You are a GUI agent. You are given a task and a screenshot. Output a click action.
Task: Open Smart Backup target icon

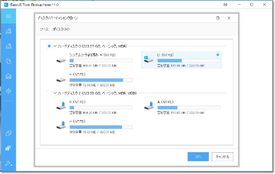point(8,91)
